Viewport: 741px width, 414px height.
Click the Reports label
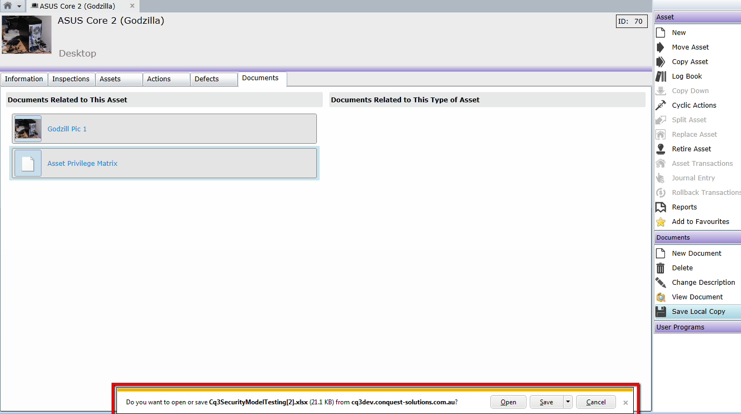click(684, 207)
